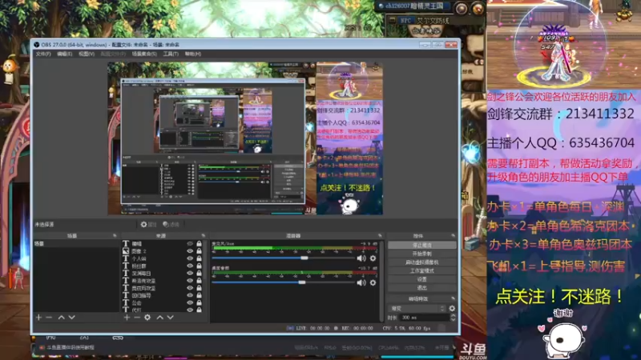Click the 退出 exit button

[x=422, y=288]
